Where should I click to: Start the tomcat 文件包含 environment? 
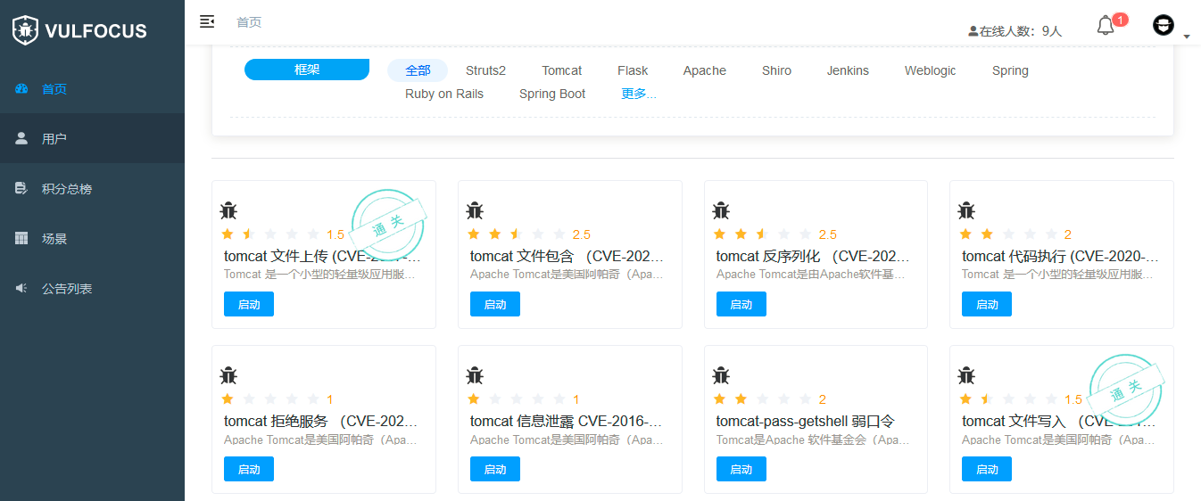tap(495, 304)
